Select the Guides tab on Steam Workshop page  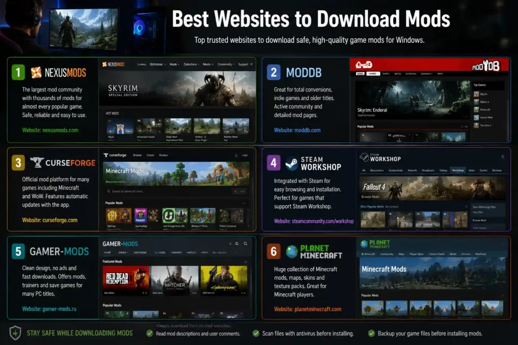pyautogui.click(x=483, y=171)
